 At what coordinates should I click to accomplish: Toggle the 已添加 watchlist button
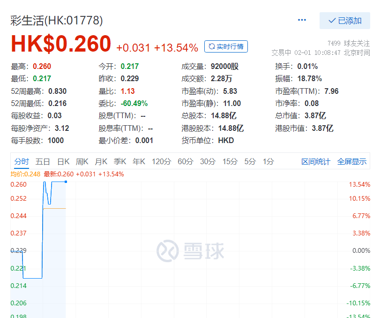pyautogui.click(x=345, y=21)
